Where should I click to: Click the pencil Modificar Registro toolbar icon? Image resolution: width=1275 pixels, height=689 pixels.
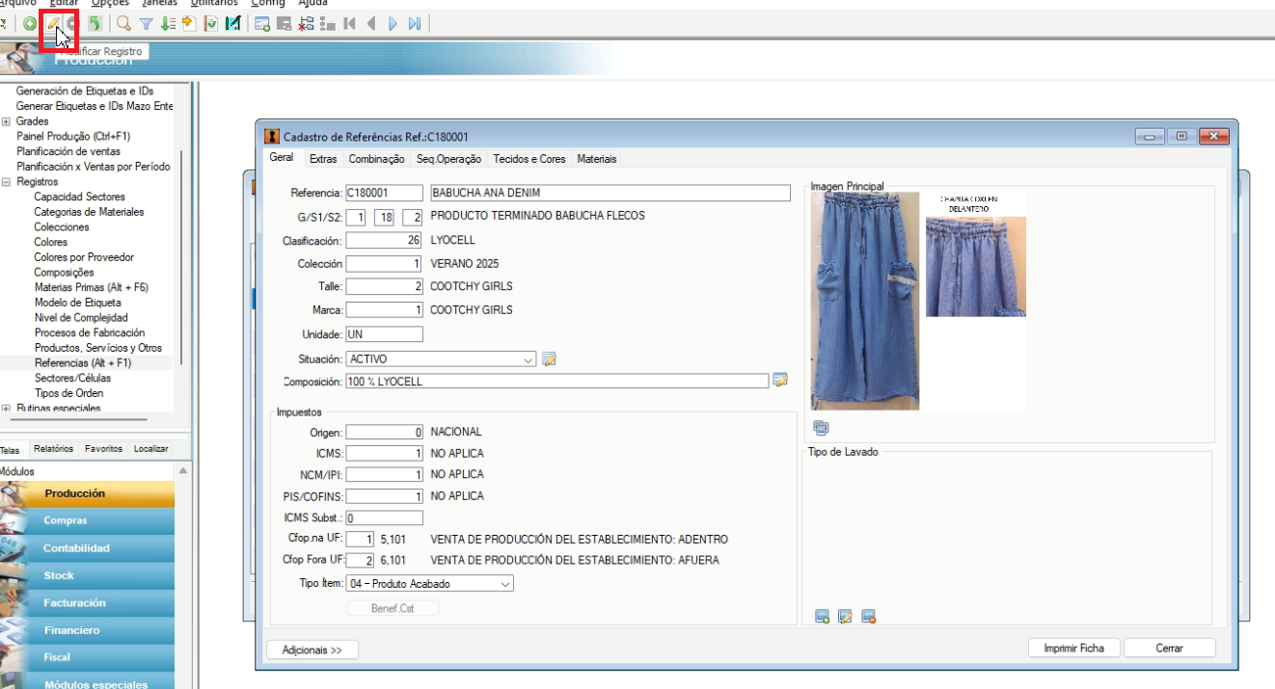coord(53,24)
